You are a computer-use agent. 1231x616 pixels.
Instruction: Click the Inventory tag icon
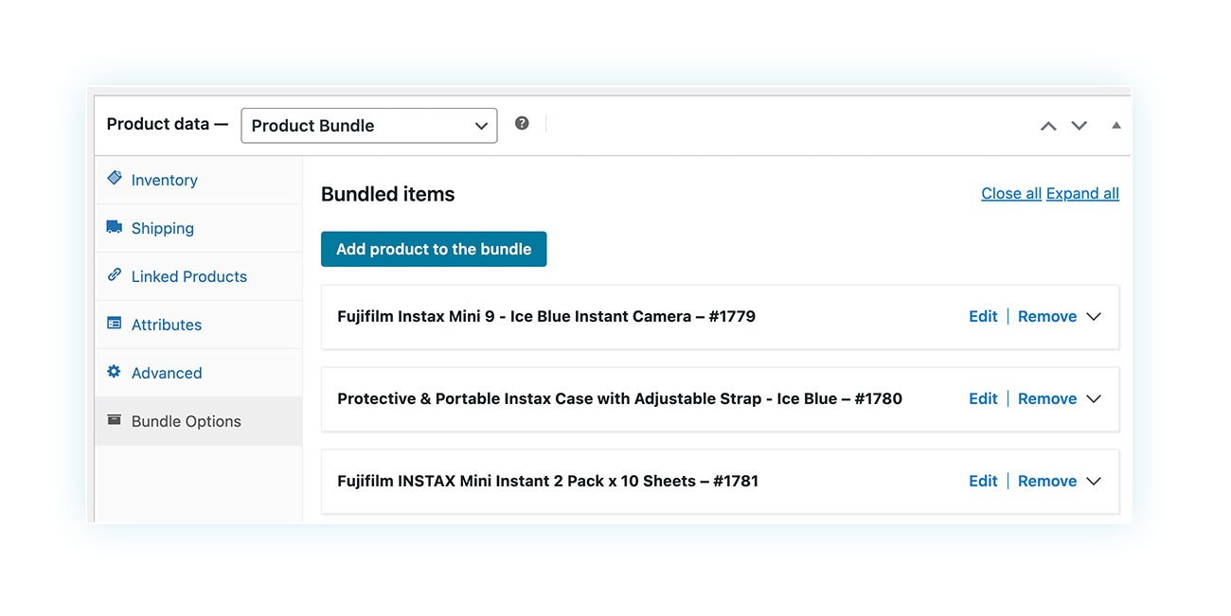[115, 178]
